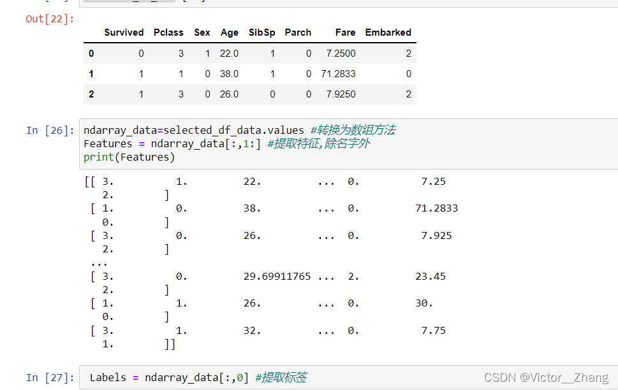Select Age value 38.0 in table

point(230,74)
